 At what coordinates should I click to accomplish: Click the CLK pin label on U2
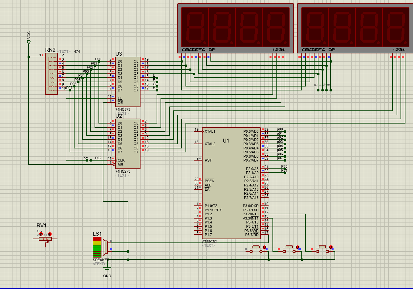tap(121, 160)
